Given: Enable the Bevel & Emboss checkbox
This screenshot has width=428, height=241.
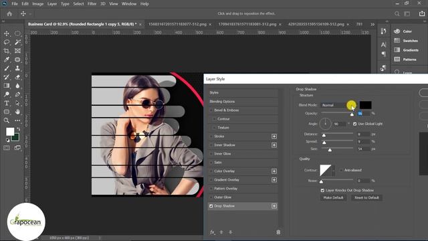Looking at the screenshot, I should coord(211,110).
